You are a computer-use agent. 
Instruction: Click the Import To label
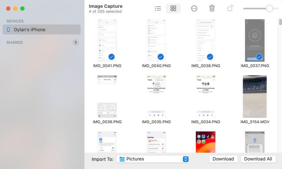pyautogui.click(x=103, y=159)
